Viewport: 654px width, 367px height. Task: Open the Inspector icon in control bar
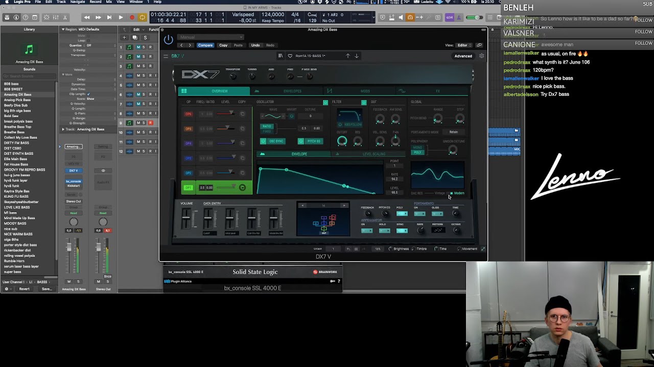pos(16,17)
